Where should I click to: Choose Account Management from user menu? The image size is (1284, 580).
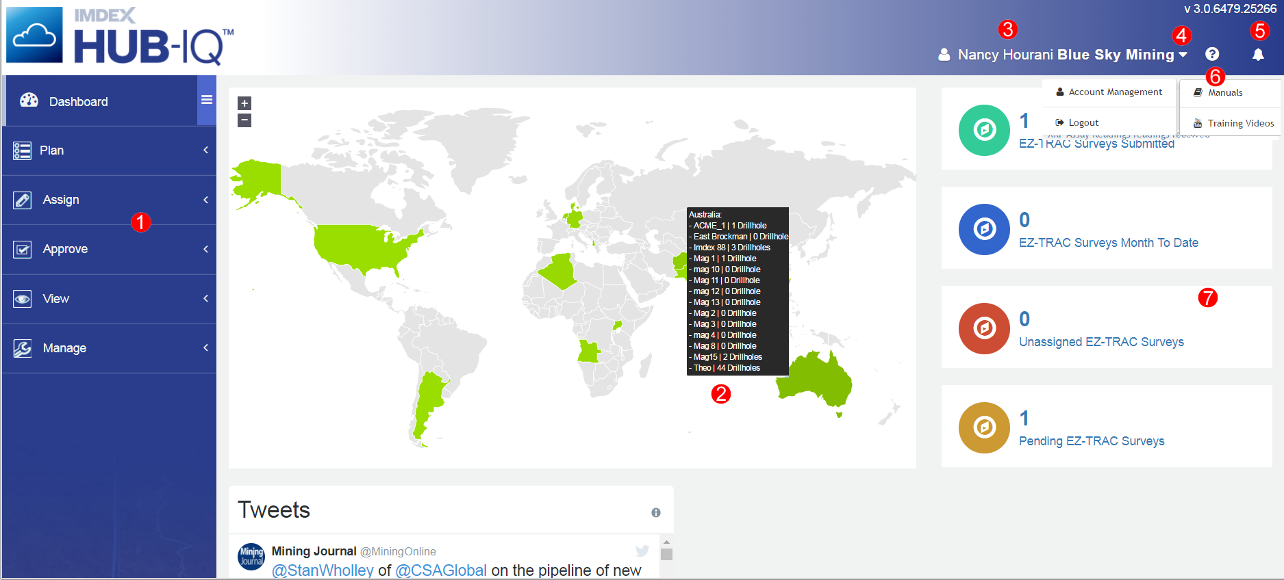click(1109, 92)
